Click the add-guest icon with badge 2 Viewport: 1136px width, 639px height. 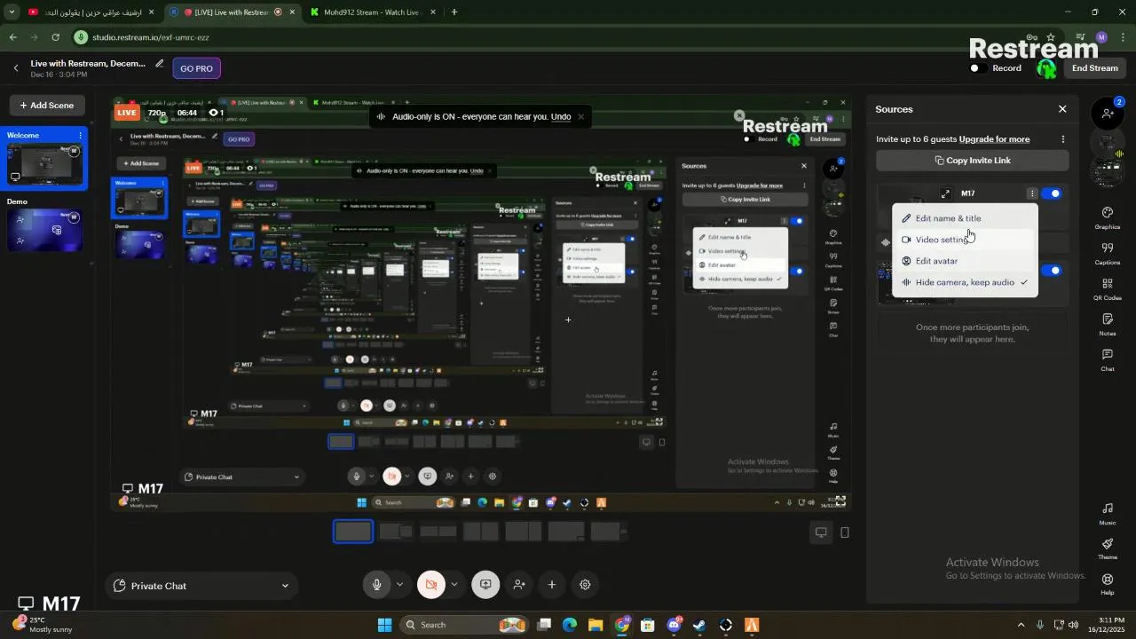(1108, 113)
